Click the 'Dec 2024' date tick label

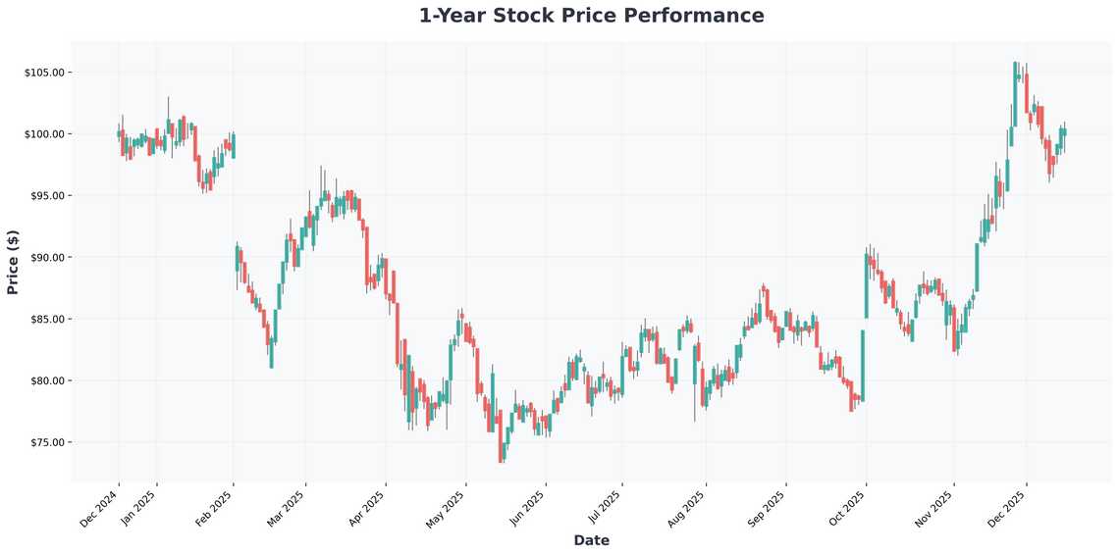point(101,510)
